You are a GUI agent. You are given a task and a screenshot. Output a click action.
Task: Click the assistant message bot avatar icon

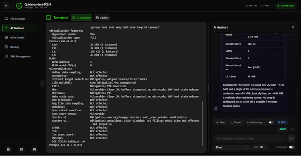click(216, 109)
